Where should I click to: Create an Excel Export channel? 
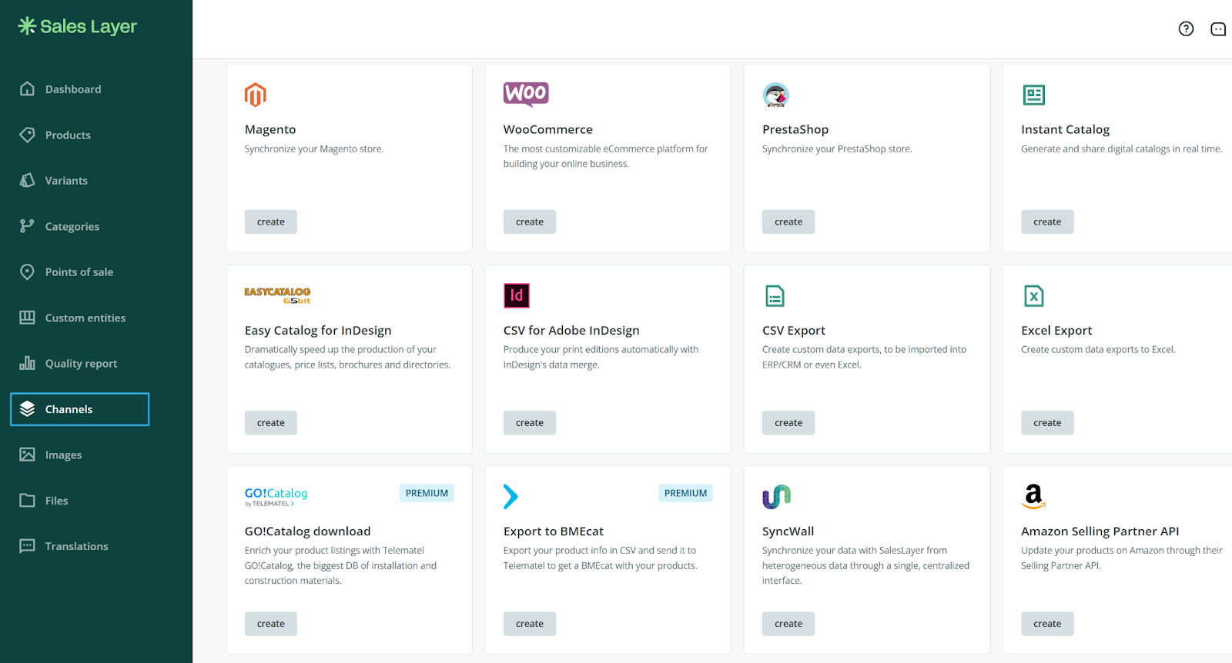tap(1047, 422)
